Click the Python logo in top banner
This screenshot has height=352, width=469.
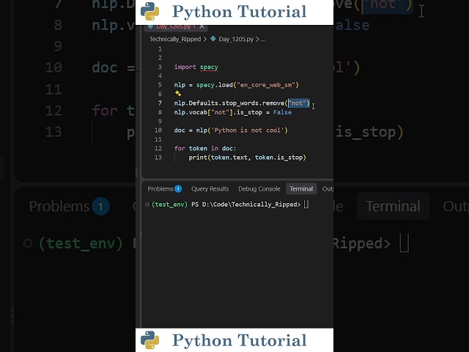point(149,12)
